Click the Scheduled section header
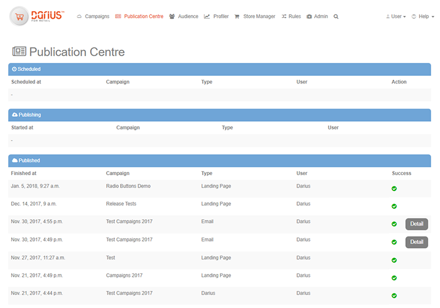440x308 pixels. tap(219, 69)
